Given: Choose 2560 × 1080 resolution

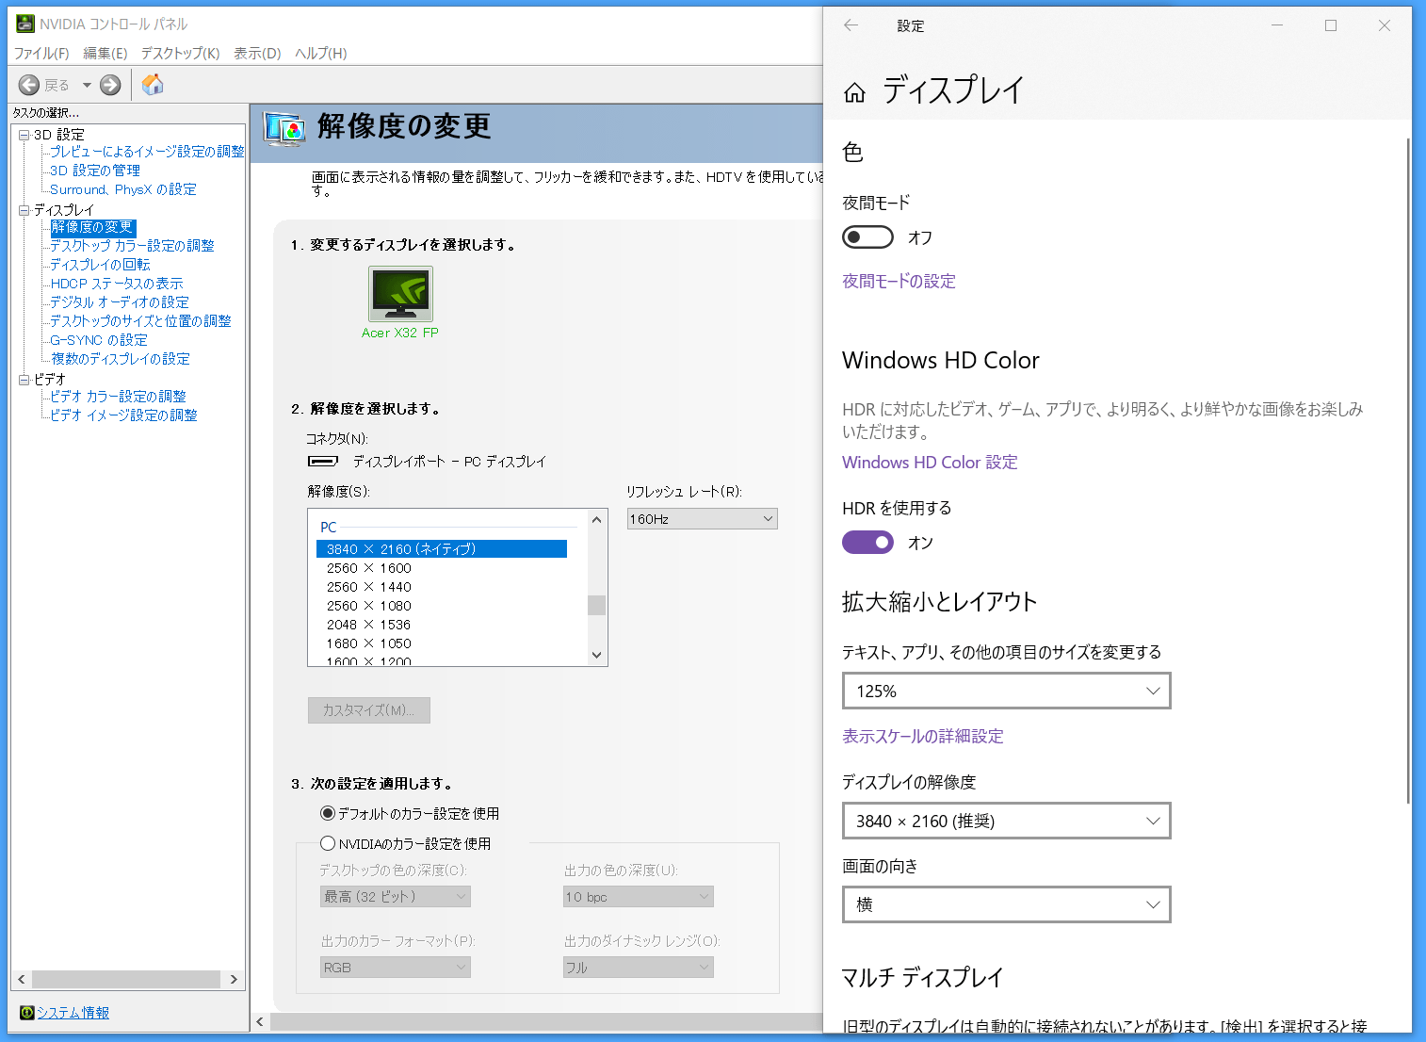Looking at the screenshot, I should (x=369, y=606).
